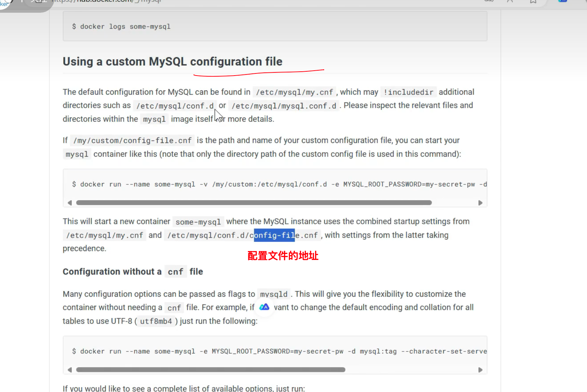Screen dimensions: 587x392
Task: Click inline code '/etc/mysql/mysql.conf.d'
Action: coord(284,106)
